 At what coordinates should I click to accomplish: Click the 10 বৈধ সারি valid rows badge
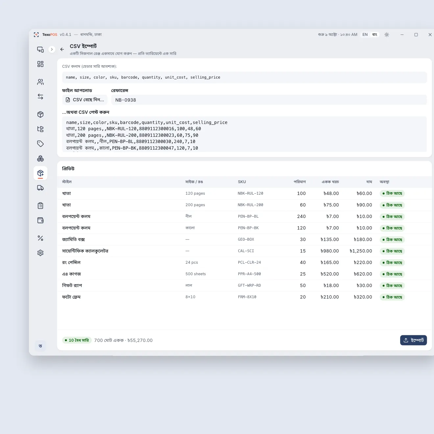click(77, 340)
